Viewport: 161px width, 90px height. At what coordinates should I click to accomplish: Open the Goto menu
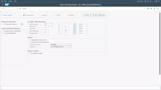(x=6, y=1)
